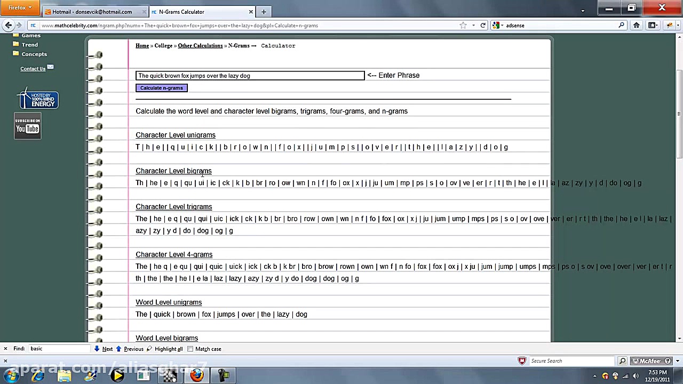Launch Internet Explorer from the taskbar
Image resolution: width=683 pixels, height=384 pixels.
pyautogui.click(x=38, y=375)
